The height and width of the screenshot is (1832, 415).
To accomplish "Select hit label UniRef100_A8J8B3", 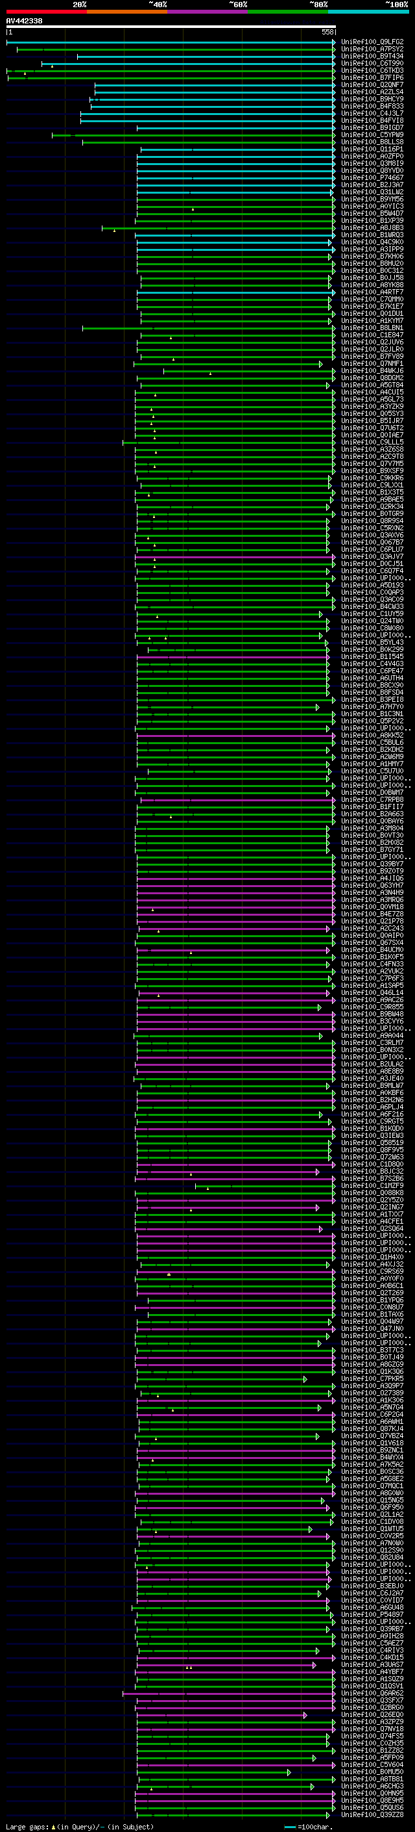I will pyautogui.click(x=372, y=227).
